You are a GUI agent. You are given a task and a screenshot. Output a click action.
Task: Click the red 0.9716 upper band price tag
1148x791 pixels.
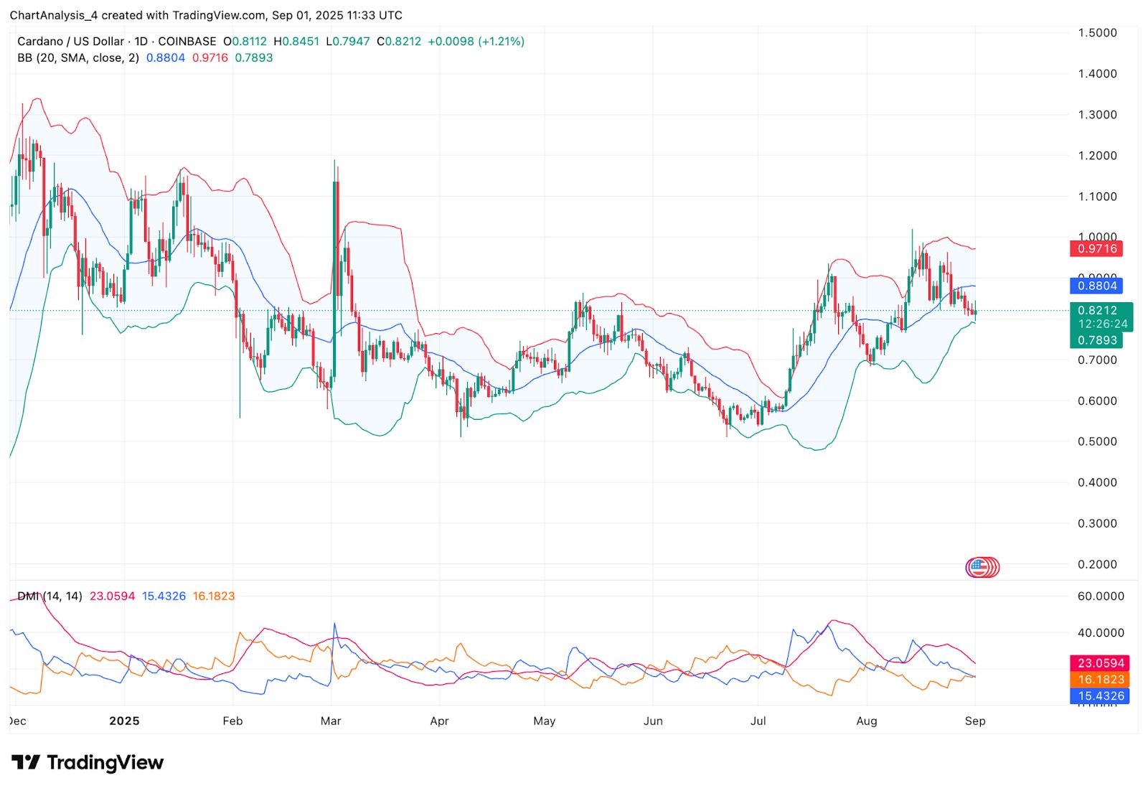pyautogui.click(x=1096, y=249)
